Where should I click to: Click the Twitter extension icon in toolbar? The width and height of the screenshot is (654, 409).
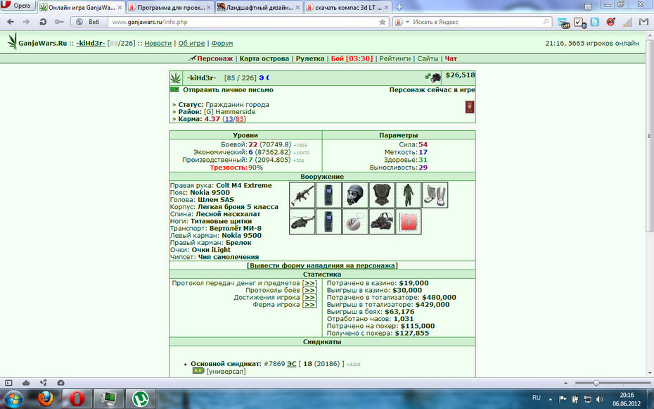(595, 22)
